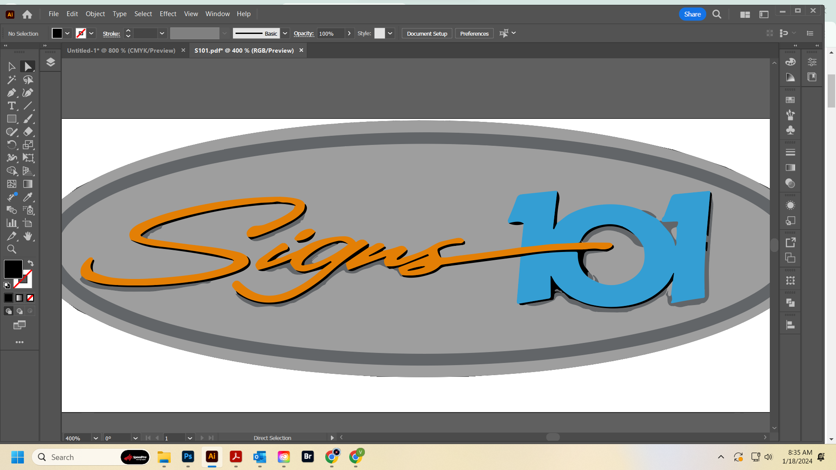Select the Eyedropper tool
This screenshot has height=470, width=836.
28,197
